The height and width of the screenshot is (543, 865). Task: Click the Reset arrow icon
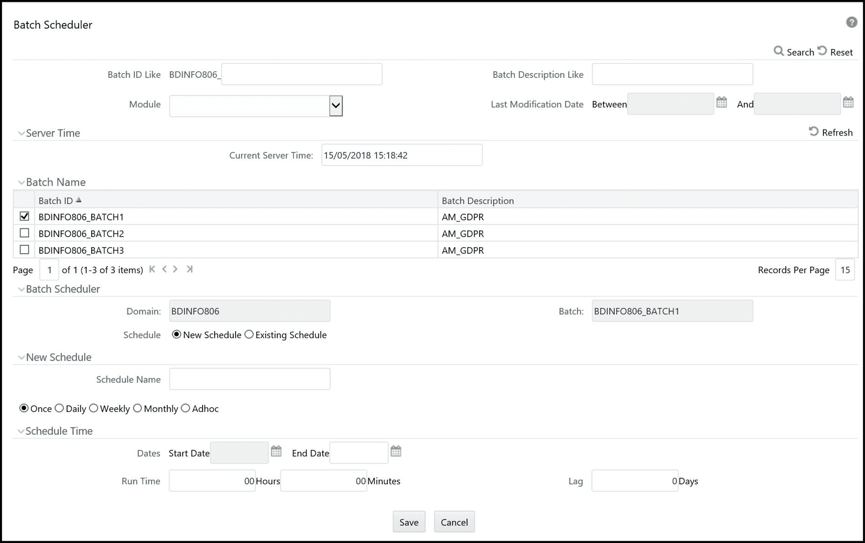pos(822,51)
